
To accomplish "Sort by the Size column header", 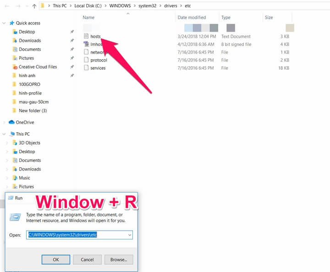I will click(269, 17).
